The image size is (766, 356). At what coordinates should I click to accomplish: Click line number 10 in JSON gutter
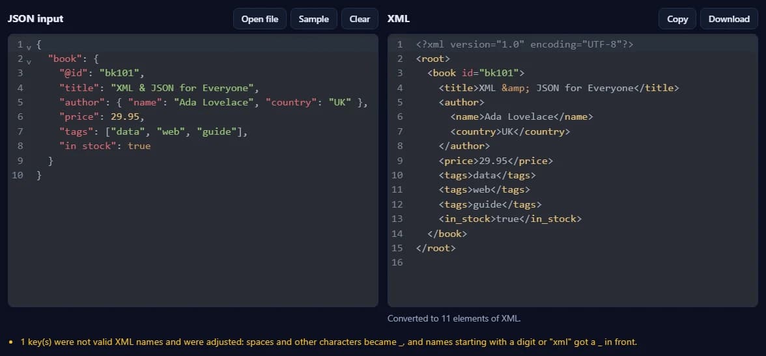[17, 175]
